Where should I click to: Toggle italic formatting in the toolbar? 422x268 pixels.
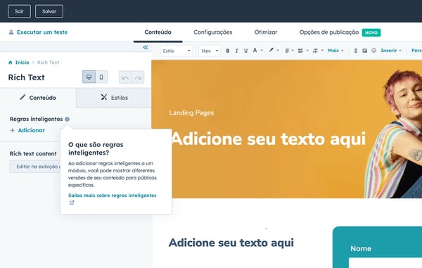pos(236,51)
